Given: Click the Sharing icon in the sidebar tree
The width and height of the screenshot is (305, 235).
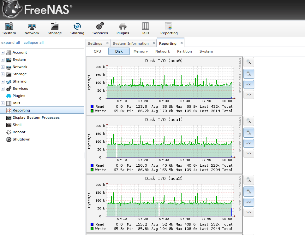Looking at the screenshot, I should pyautogui.click(x=9, y=82).
